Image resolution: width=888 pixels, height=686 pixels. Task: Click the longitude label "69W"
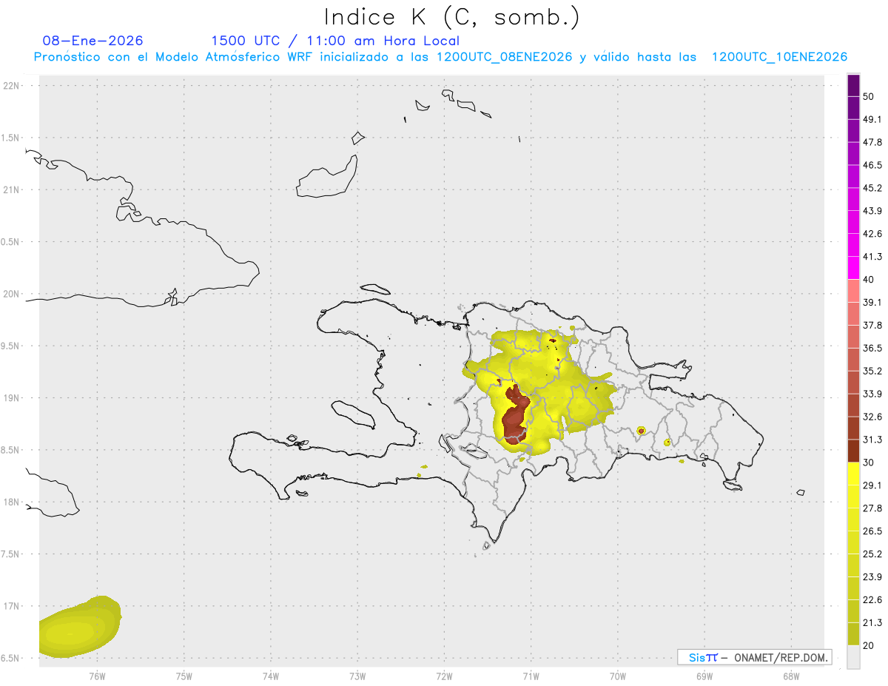click(x=704, y=676)
